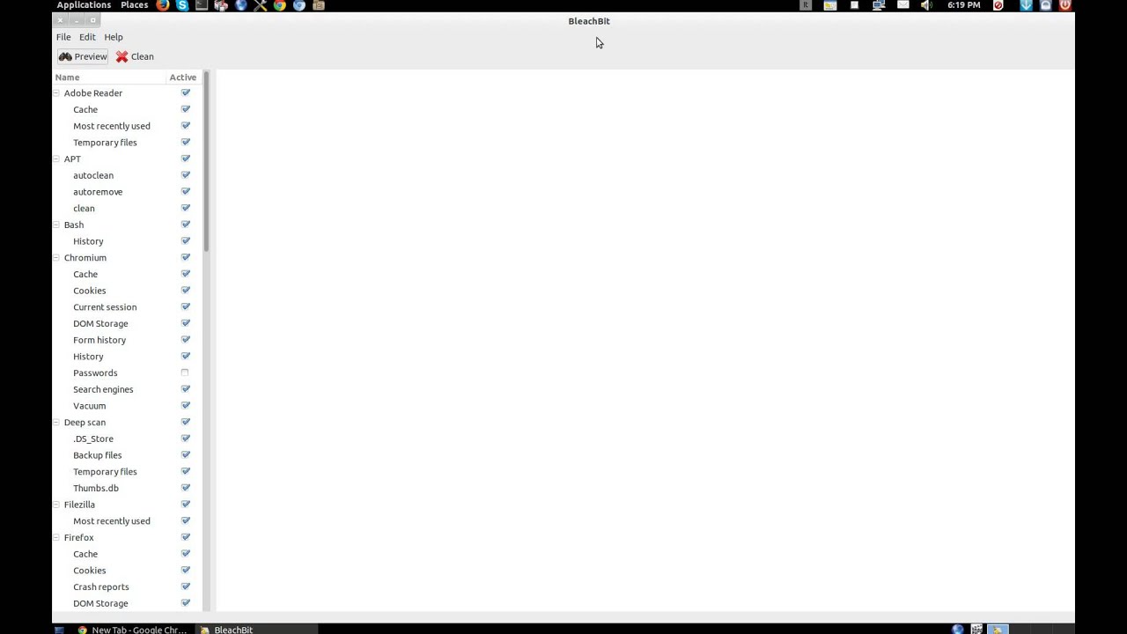1127x634 pixels.
Task: Select the Firefox Cookies row
Action: tap(127, 571)
